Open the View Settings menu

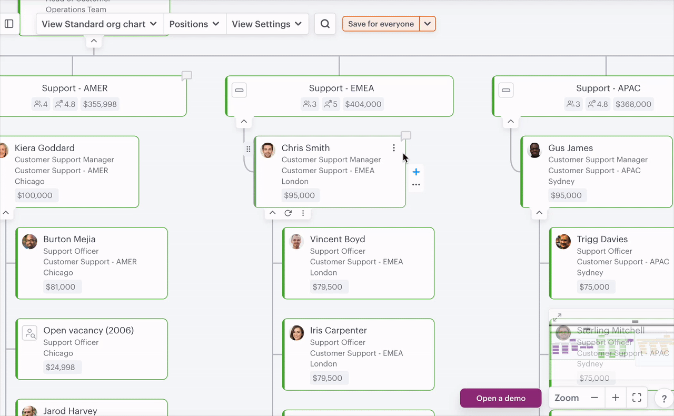click(x=267, y=24)
